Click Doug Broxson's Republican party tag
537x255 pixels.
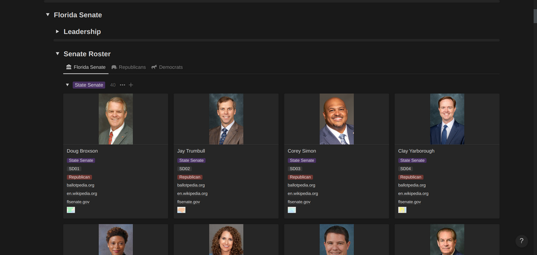click(x=79, y=177)
